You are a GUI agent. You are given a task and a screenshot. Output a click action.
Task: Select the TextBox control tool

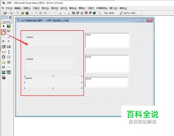pos(9,31)
